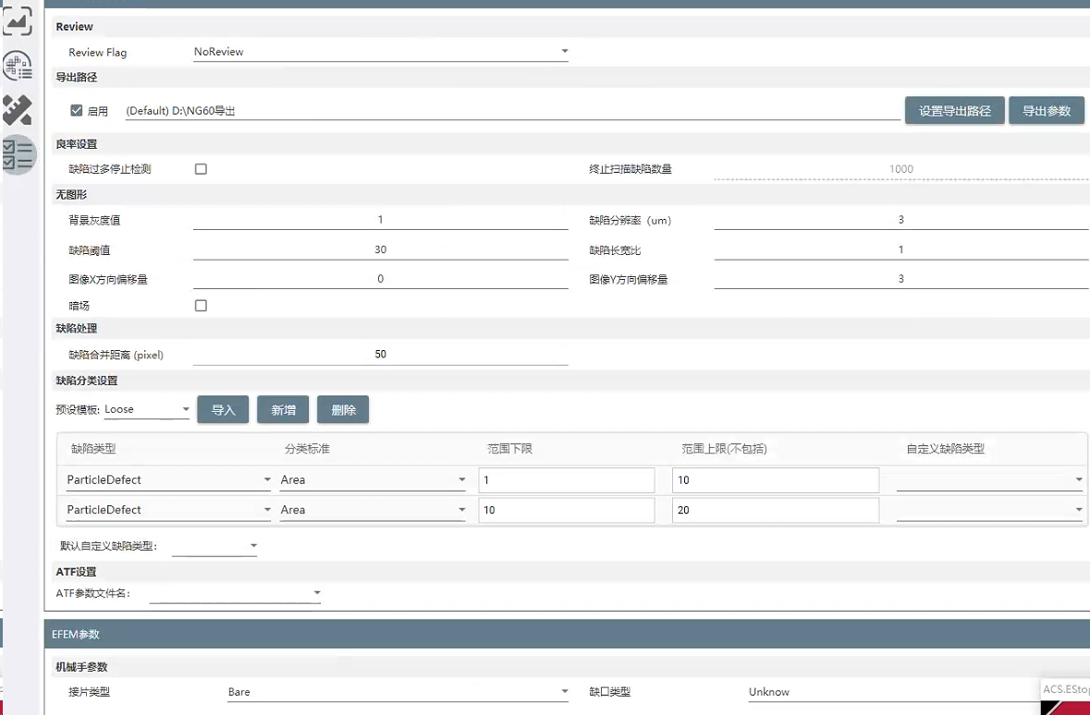Screen dimensions: 1090x715
Task: Open the wafer map list sidebar icon
Action: point(18,67)
